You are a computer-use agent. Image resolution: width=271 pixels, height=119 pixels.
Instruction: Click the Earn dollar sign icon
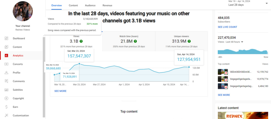pyautogui.click(x=6, y=107)
